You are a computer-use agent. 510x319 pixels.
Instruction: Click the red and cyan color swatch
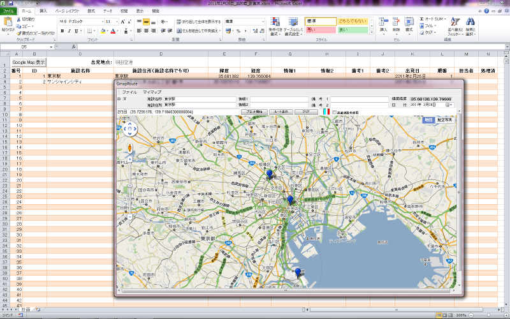click(x=326, y=112)
